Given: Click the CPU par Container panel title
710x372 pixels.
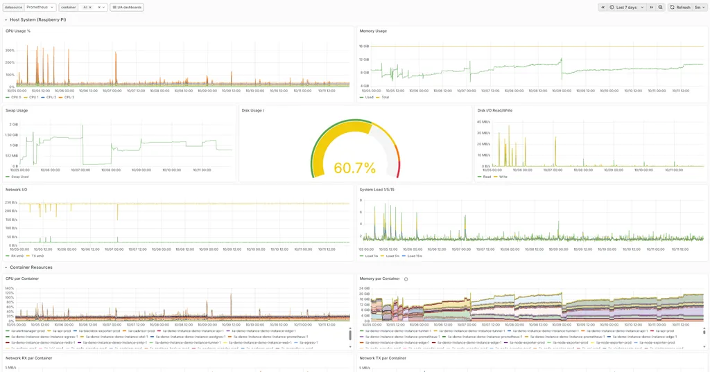Looking at the screenshot, I should [x=22, y=278].
